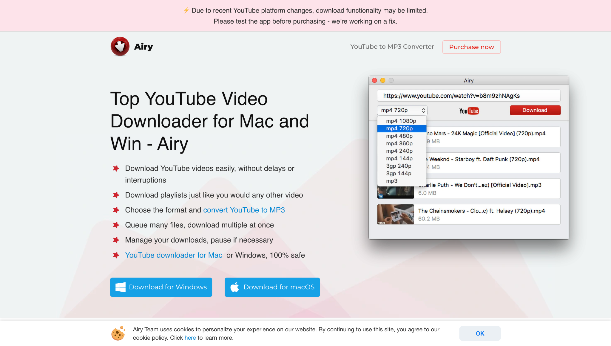The width and height of the screenshot is (611, 346).
Task: Pick mp4 480p from the dropdown list
Action: 399,136
